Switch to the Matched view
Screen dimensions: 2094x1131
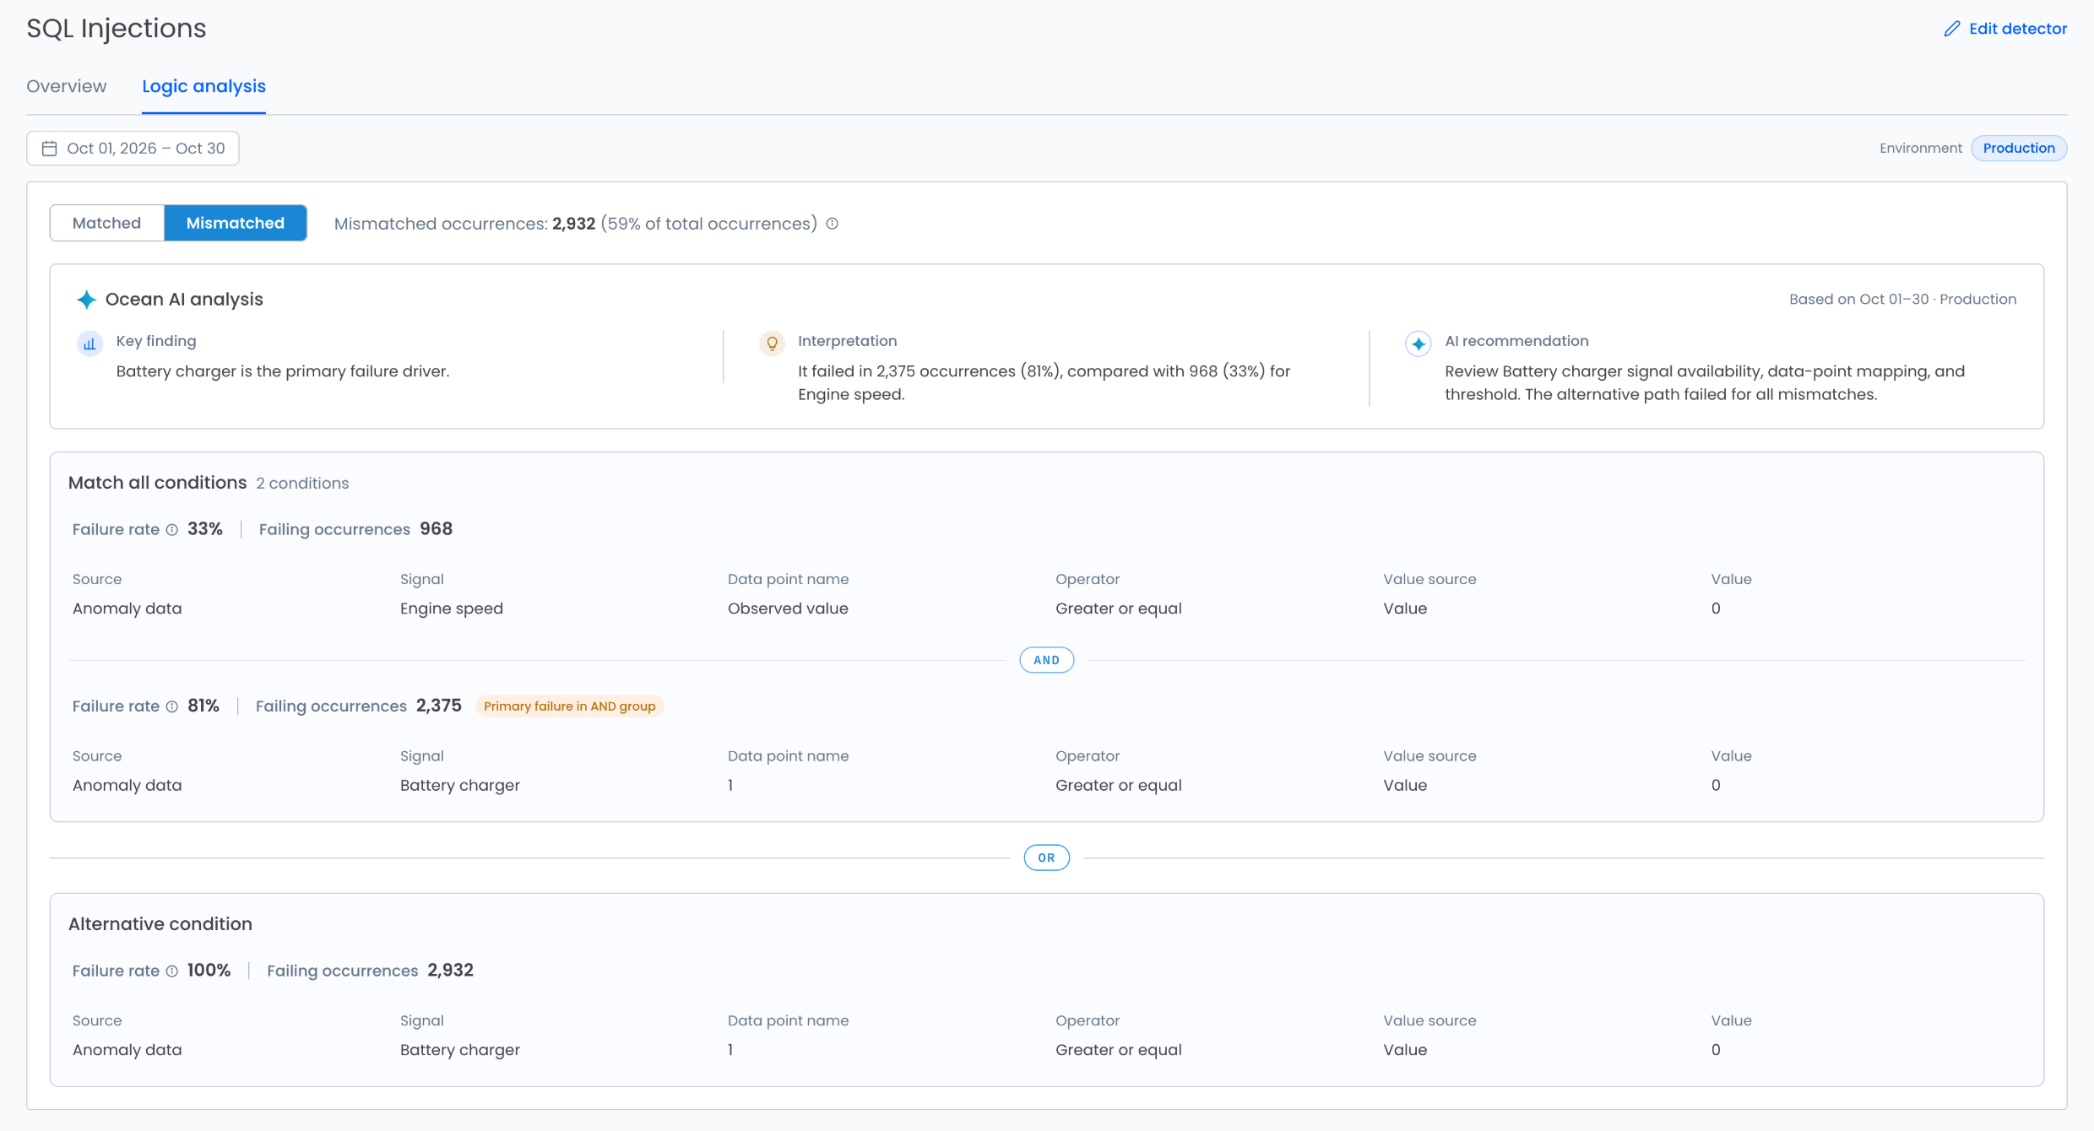(x=106, y=223)
